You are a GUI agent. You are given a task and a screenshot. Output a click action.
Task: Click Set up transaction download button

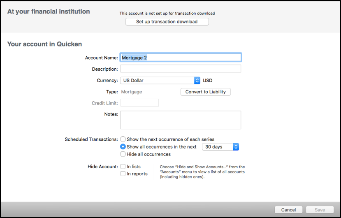point(167,22)
